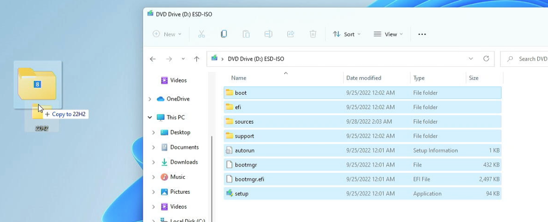This screenshot has width=548, height=222.
Task: Go back with the left arrow
Action: (x=153, y=59)
